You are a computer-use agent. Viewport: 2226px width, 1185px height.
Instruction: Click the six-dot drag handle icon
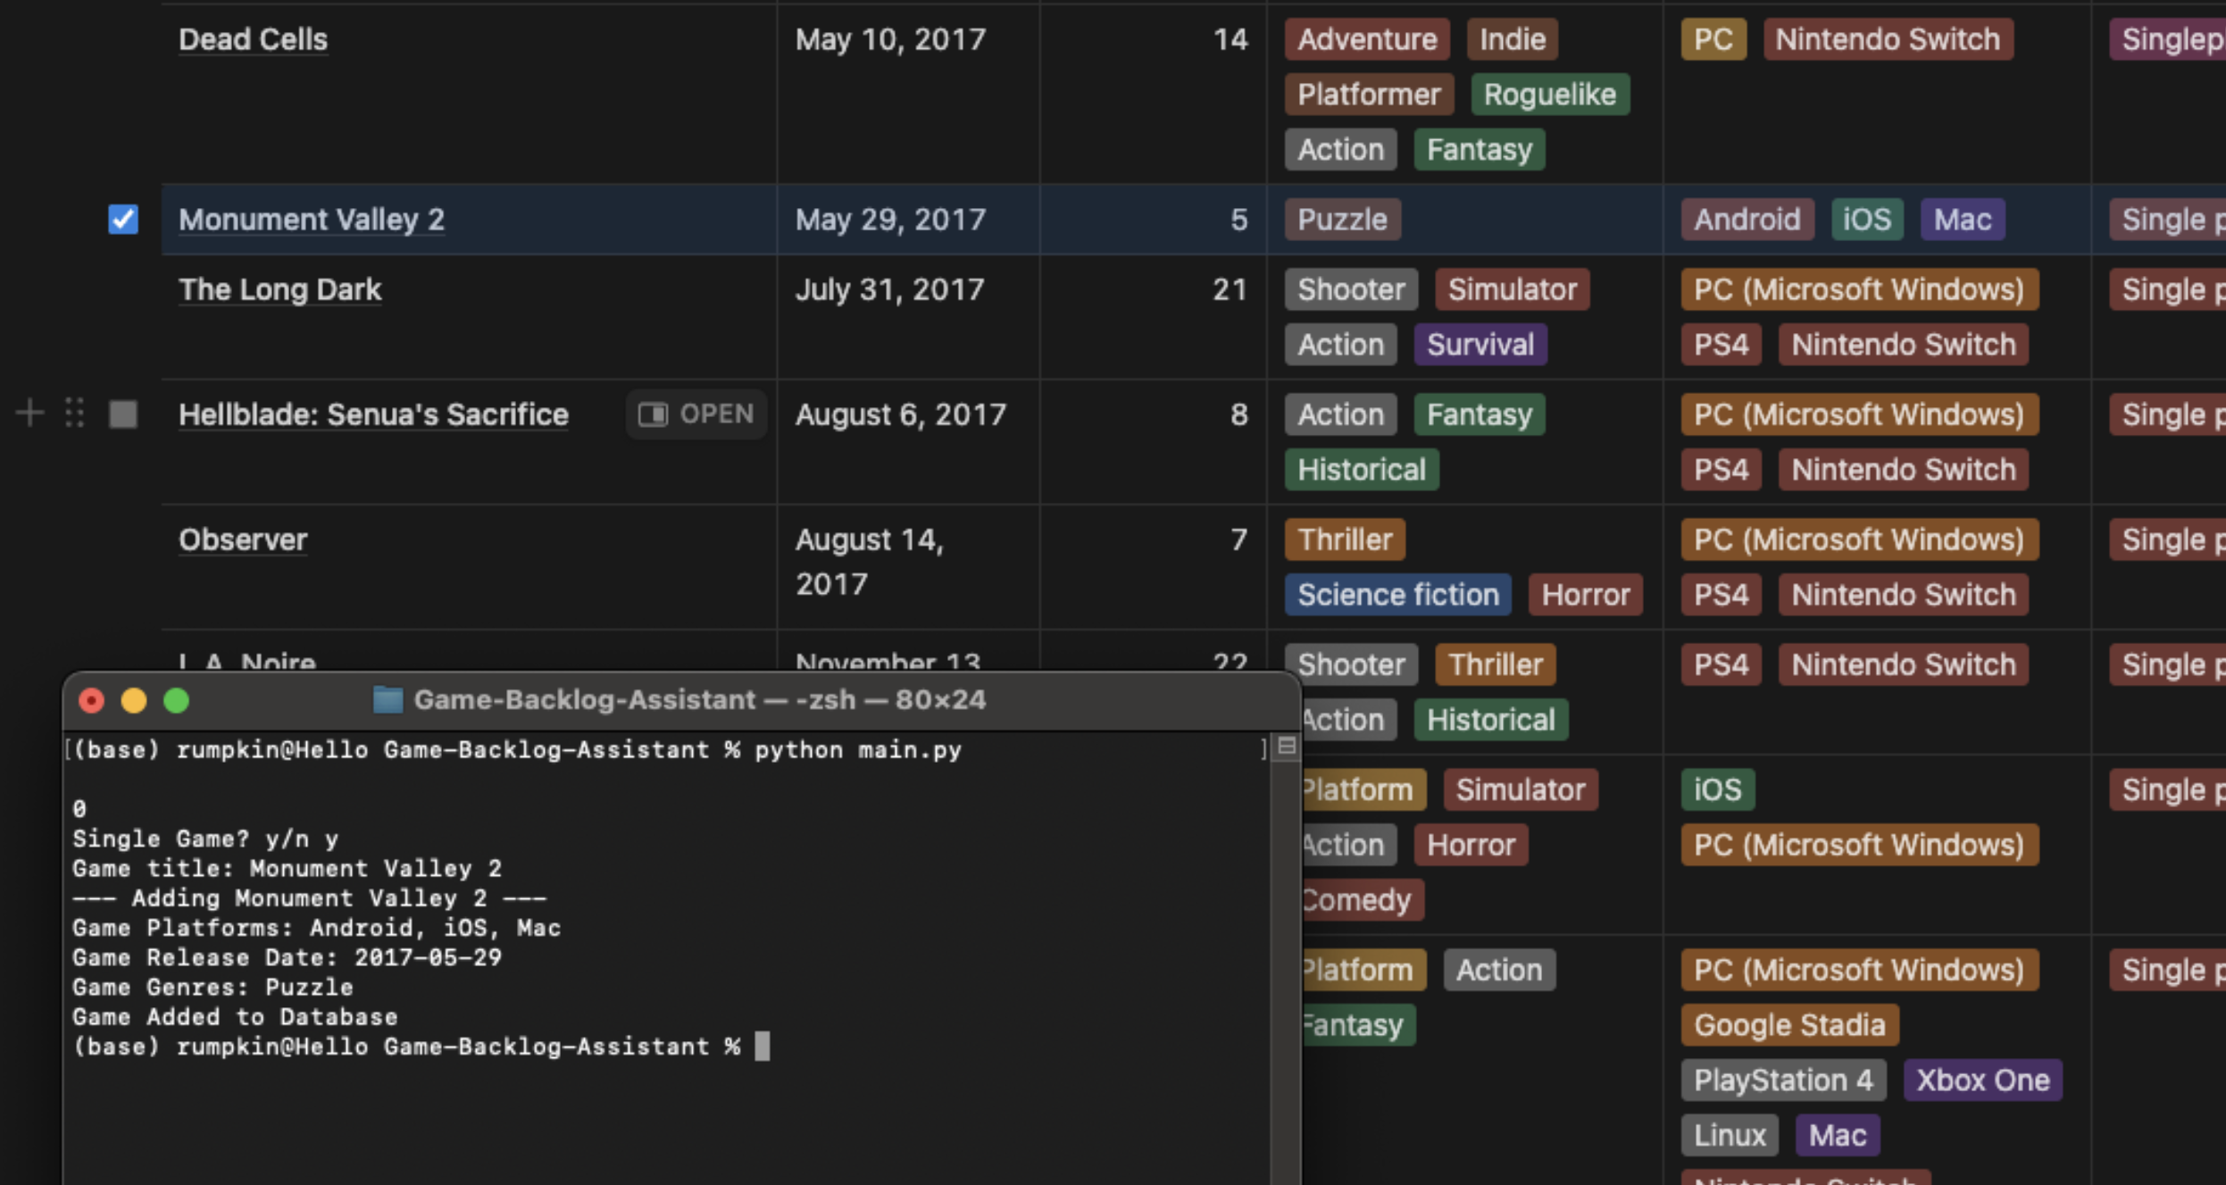click(75, 413)
